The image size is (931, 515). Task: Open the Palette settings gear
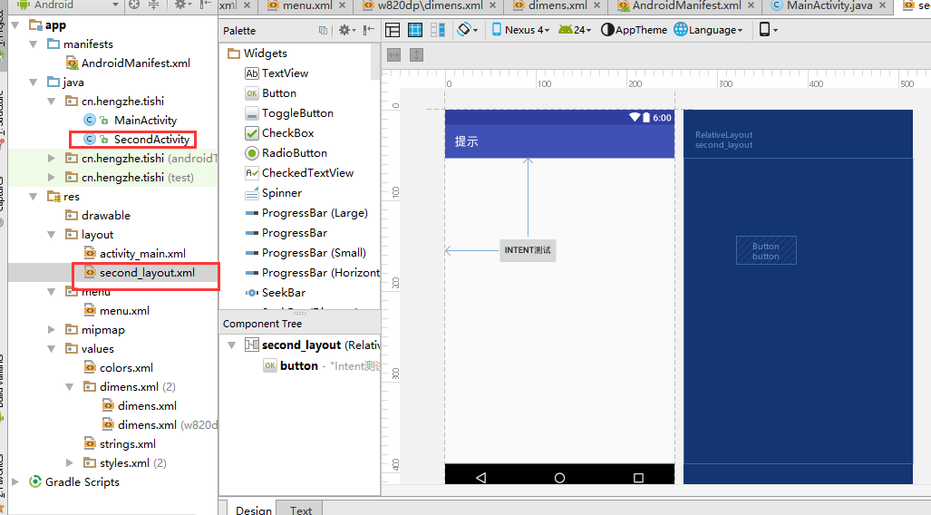[346, 30]
